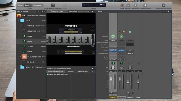Select the ARTURIA patch
181x101 pixels.
point(31,47)
